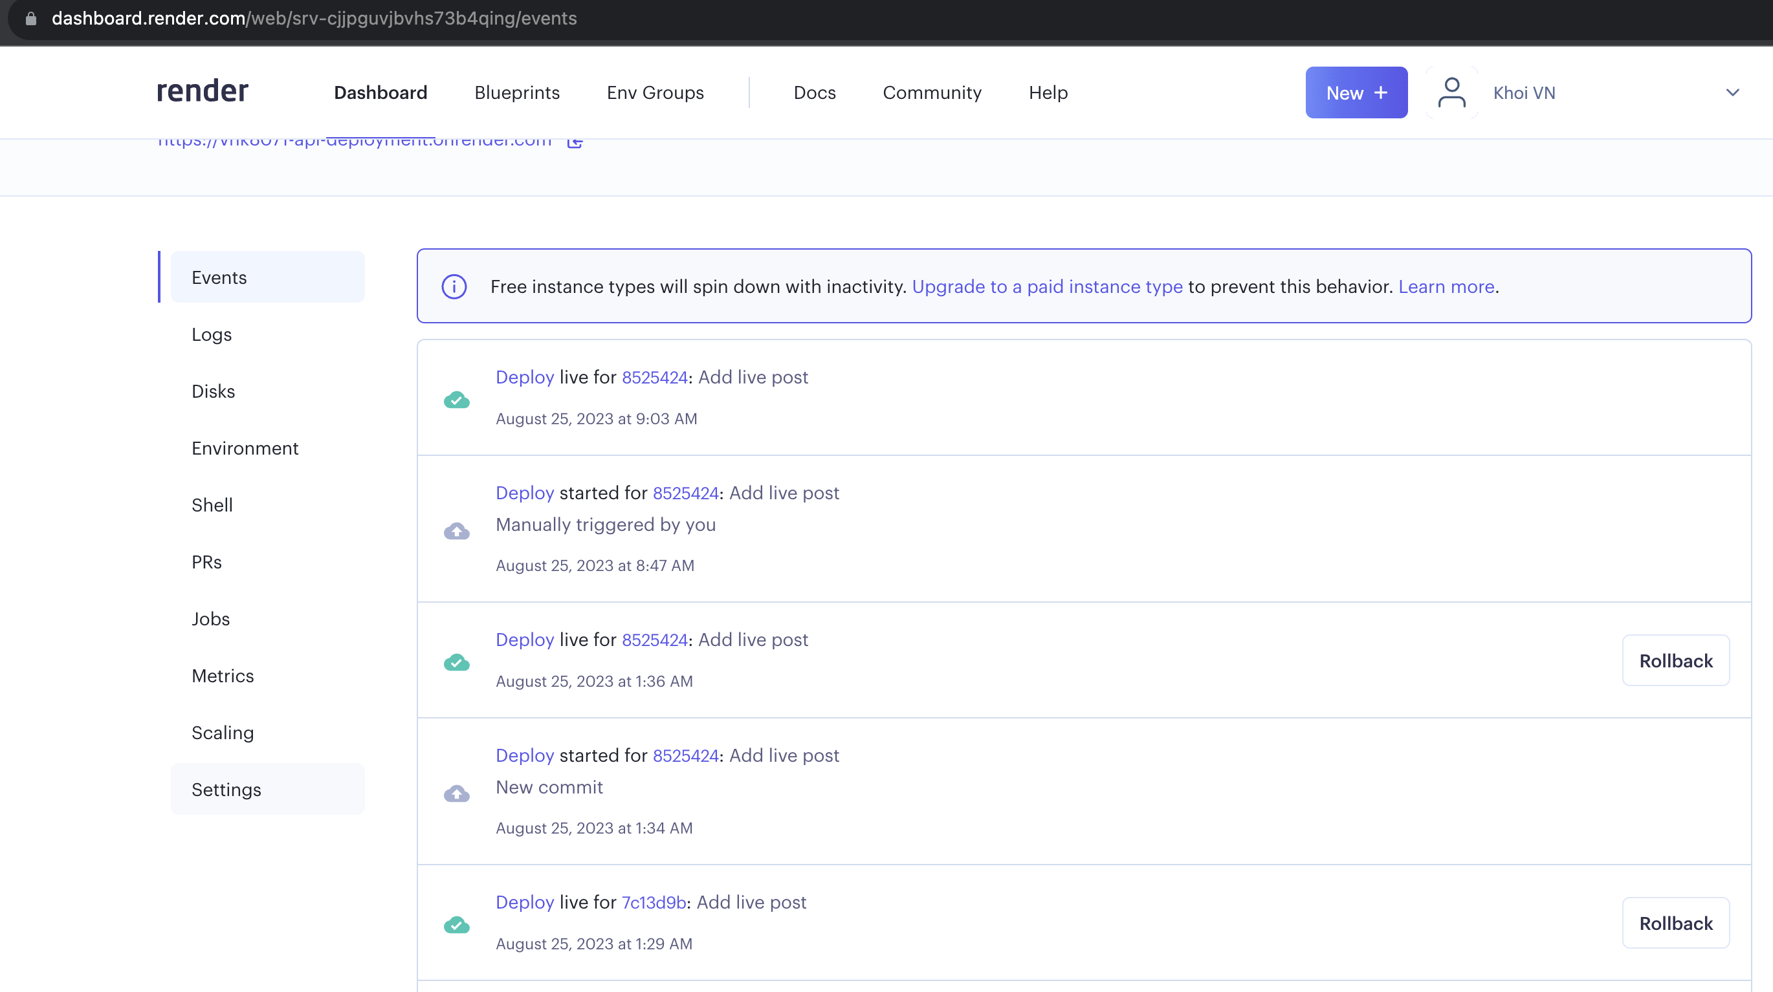Click Rollback for the 1:29 AM deploy
This screenshot has width=1773, height=992.
[x=1675, y=923]
